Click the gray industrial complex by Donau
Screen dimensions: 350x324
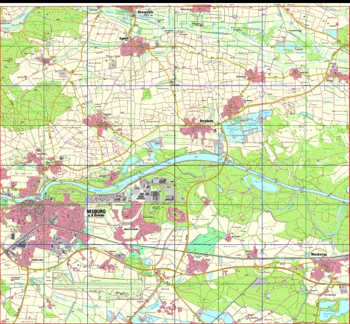pyautogui.click(x=154, y=189)
